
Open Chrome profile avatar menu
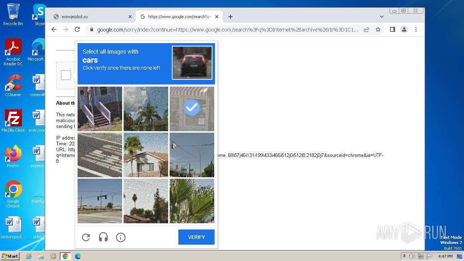404,30
